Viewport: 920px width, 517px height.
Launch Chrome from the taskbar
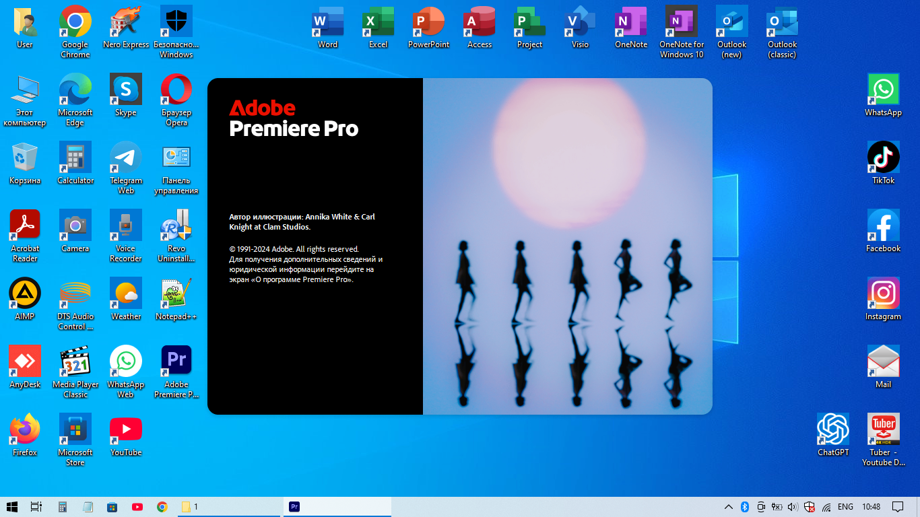coord(162,507)
